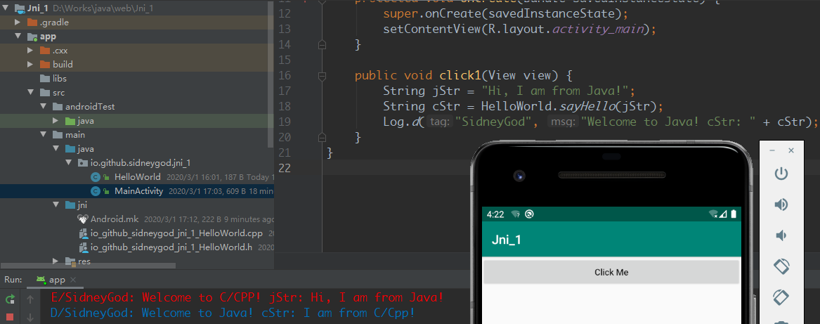Open HelloWorld class in project tree
This screenshot has height=324, width=820.
(x=137, y=177)
